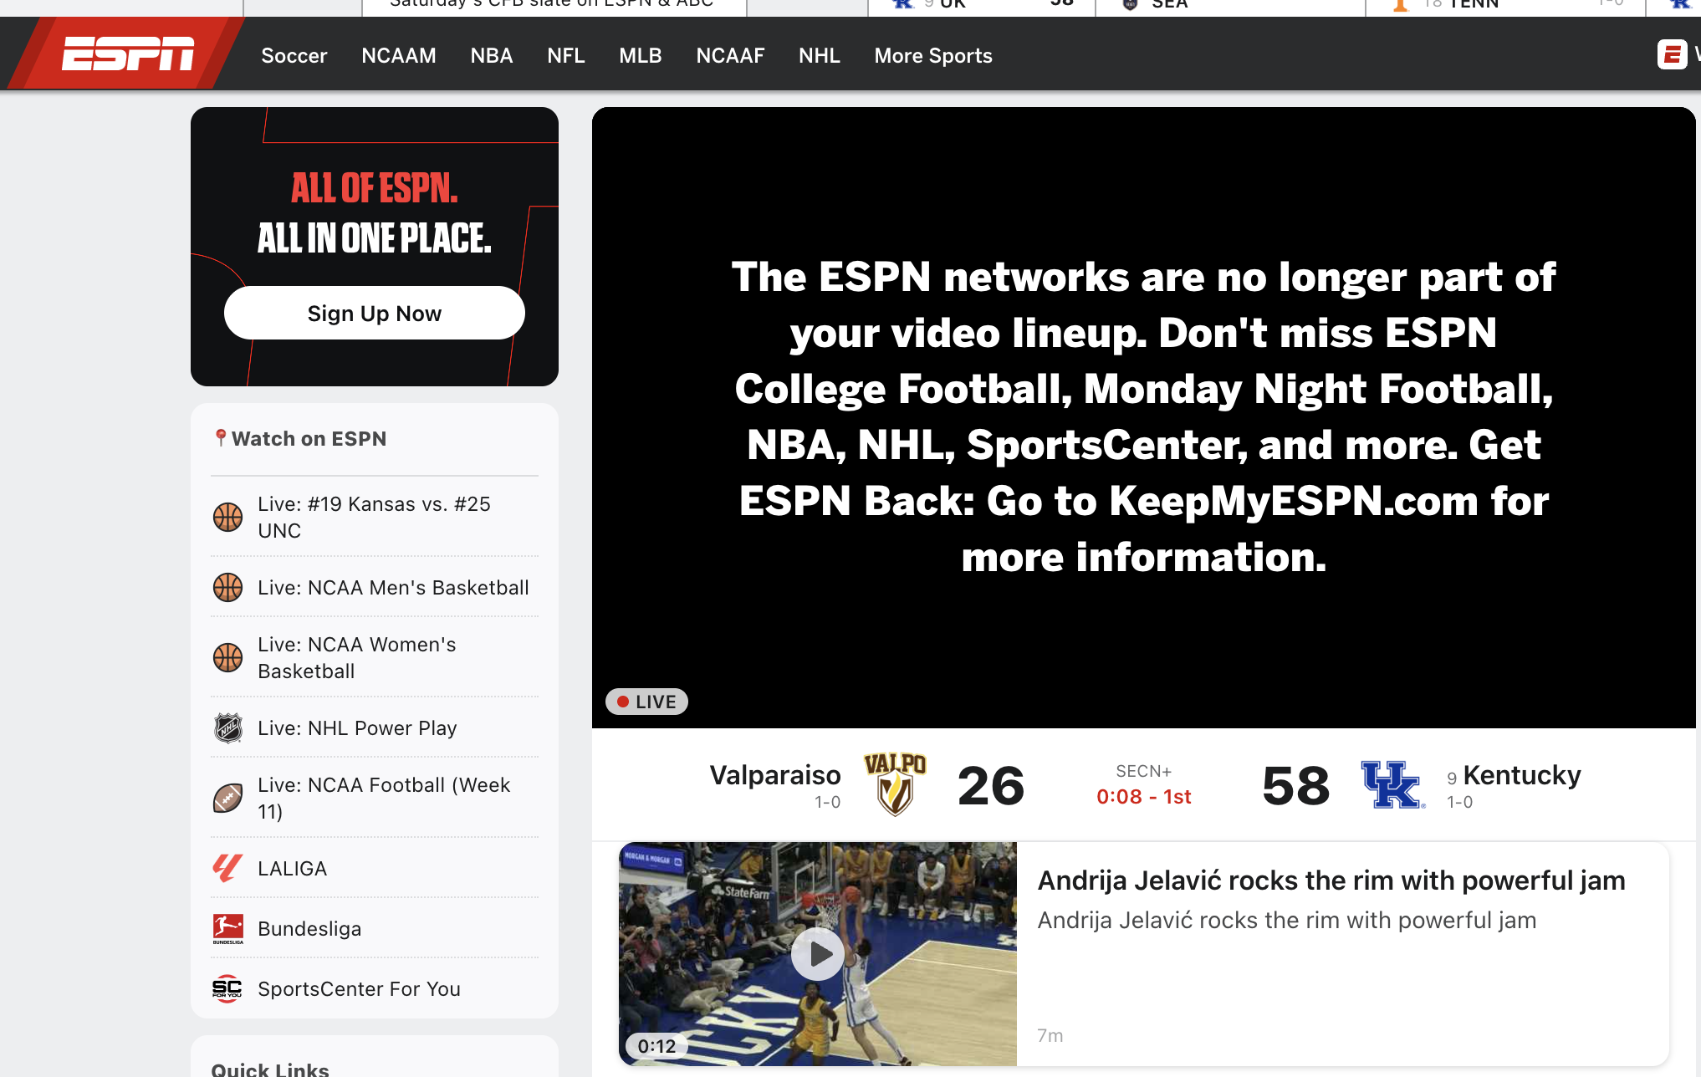The image size is (1701, 1077).
Task: Open the NFL navigation menu
Action: pos(566,56)
